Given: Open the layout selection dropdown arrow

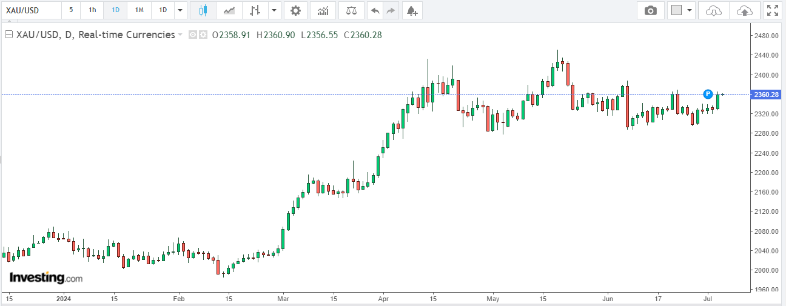Looking at the screenshot, I should coord(690,10).
